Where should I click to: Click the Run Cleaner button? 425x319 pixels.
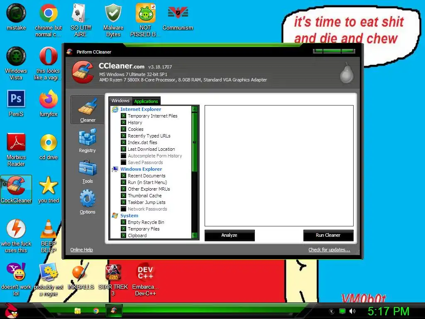tap(328, 235)
